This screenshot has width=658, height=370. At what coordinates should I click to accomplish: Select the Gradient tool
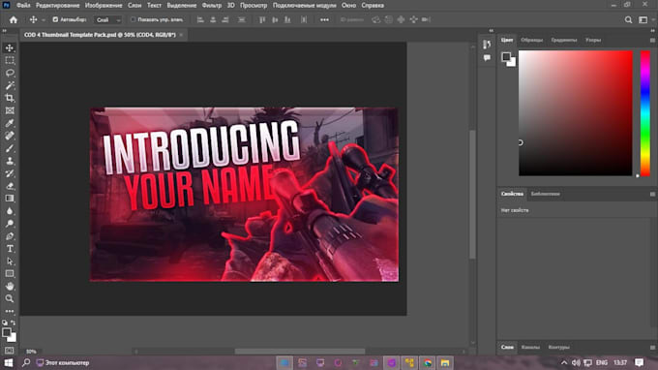10,199
